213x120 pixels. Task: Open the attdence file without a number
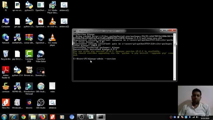(53, 104)
